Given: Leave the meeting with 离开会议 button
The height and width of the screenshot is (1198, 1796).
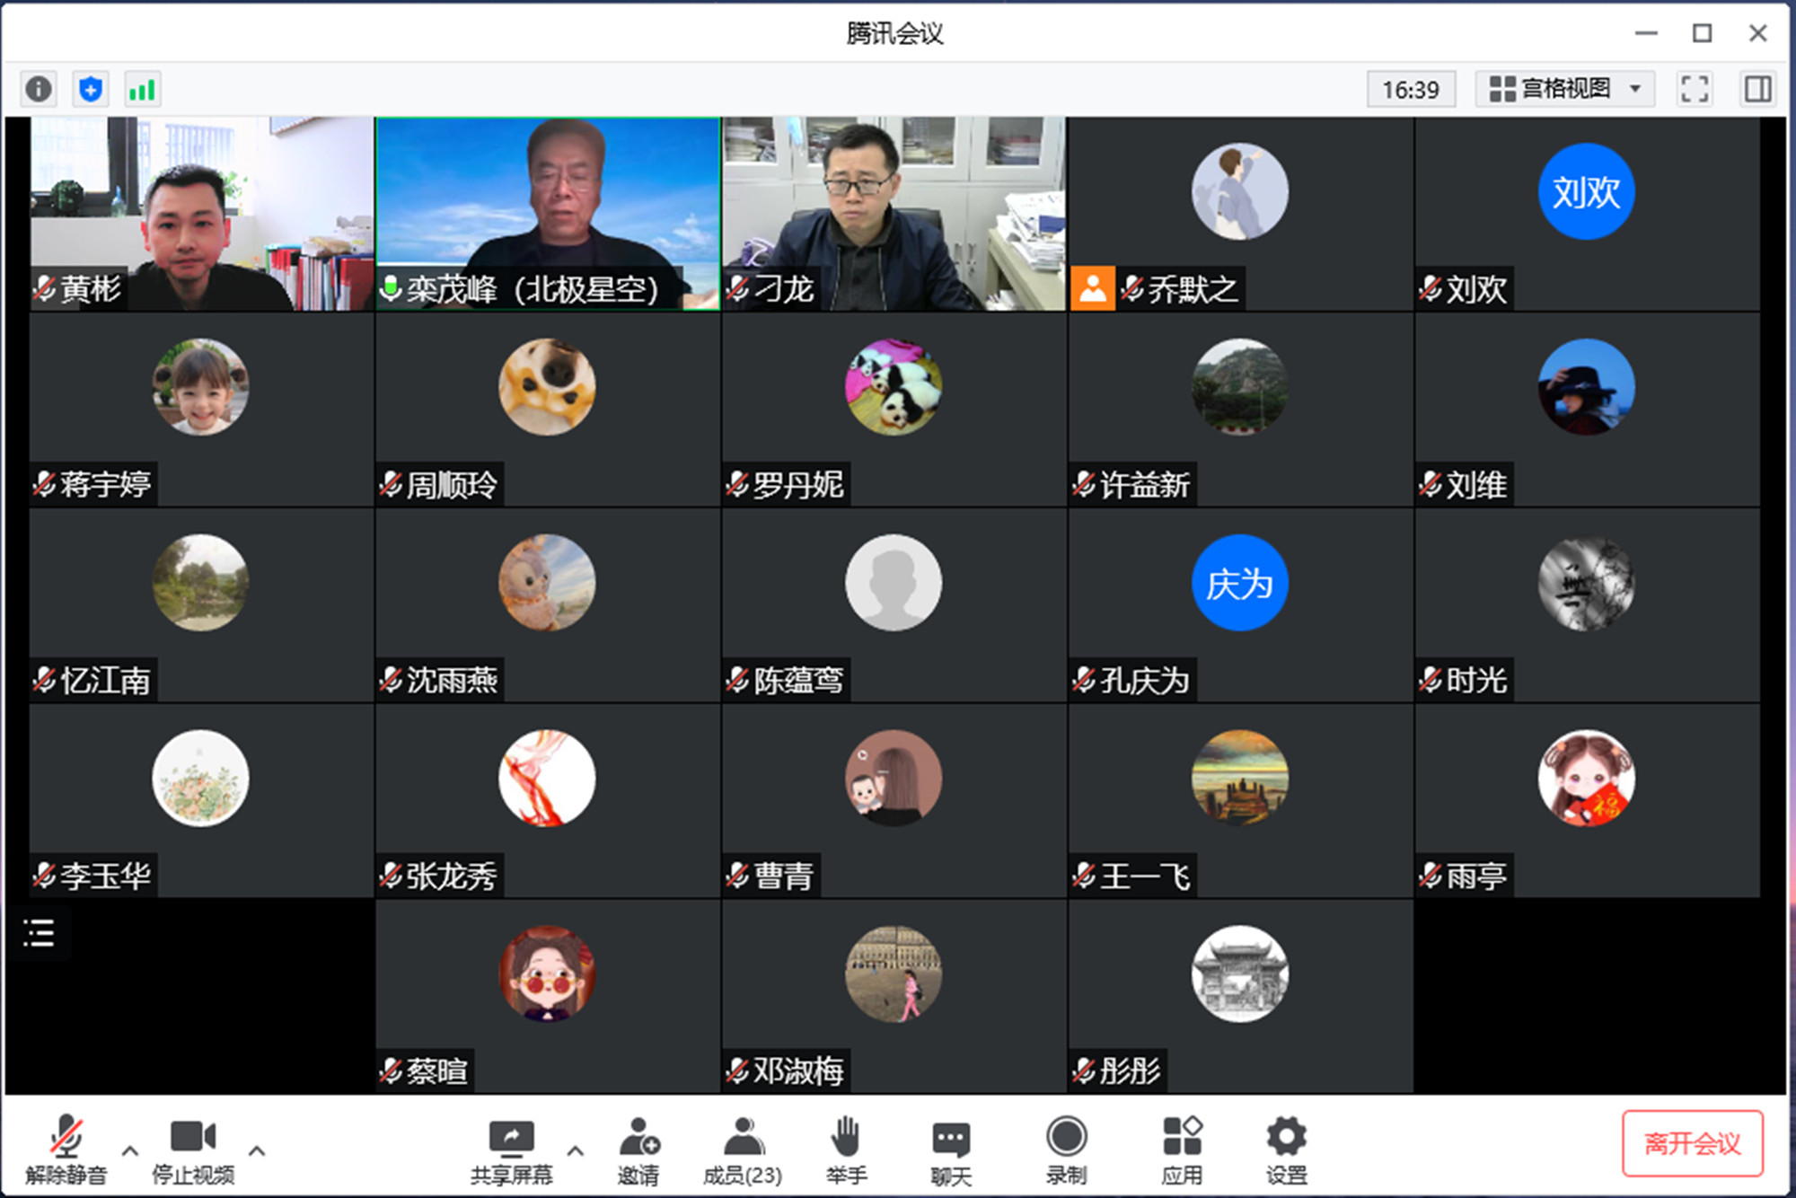Looking at the screenshot, I should coord(1692,1143).
